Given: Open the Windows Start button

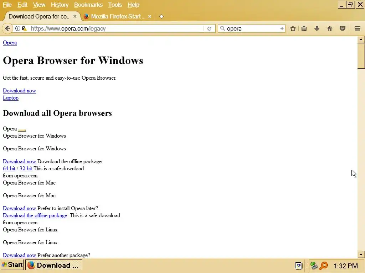Looking at the screenshot, I should [12, 265].
